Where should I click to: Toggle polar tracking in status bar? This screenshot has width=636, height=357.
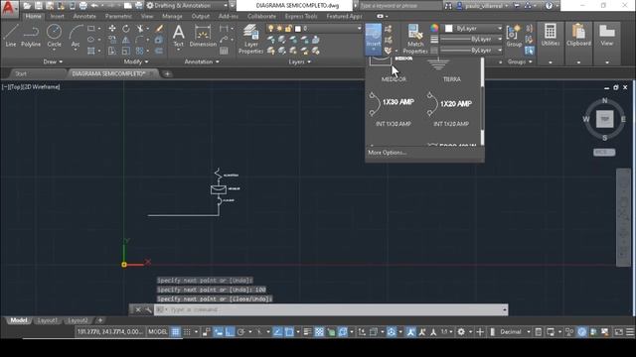[x=240, y=332]
